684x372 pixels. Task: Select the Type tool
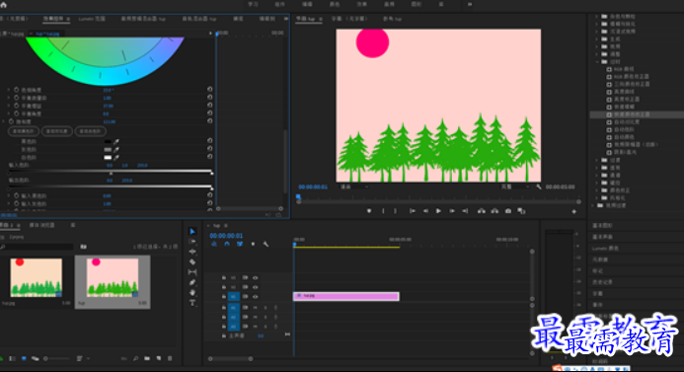(x=192, y=303)
